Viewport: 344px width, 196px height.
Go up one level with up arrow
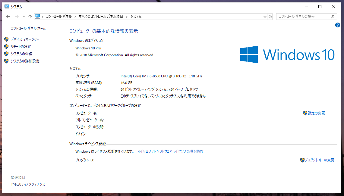point(30,17)
